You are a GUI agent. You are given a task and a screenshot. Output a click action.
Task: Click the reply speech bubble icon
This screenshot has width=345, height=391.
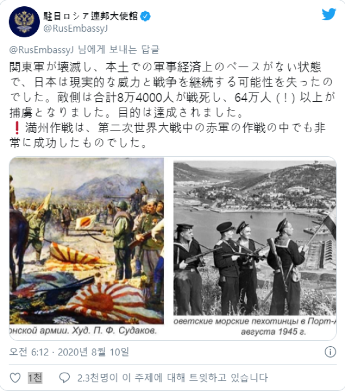64,378
